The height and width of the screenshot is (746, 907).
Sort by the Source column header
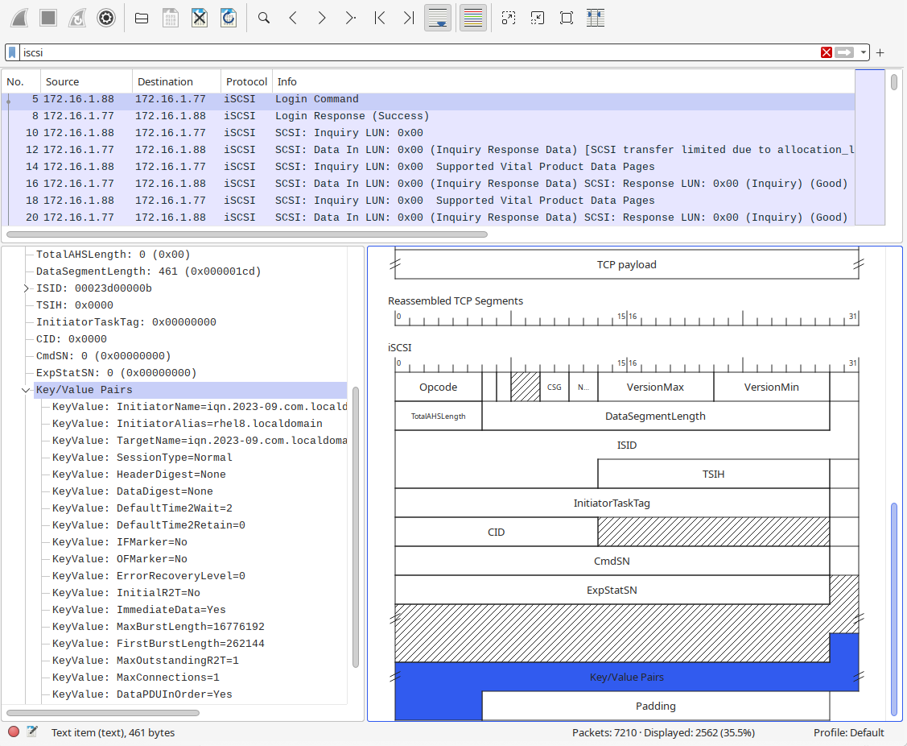tap(86, 81)
